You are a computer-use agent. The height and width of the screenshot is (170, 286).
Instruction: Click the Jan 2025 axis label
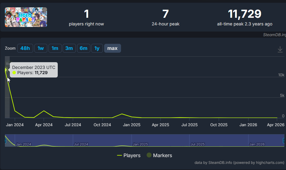(x=131, y=125)
